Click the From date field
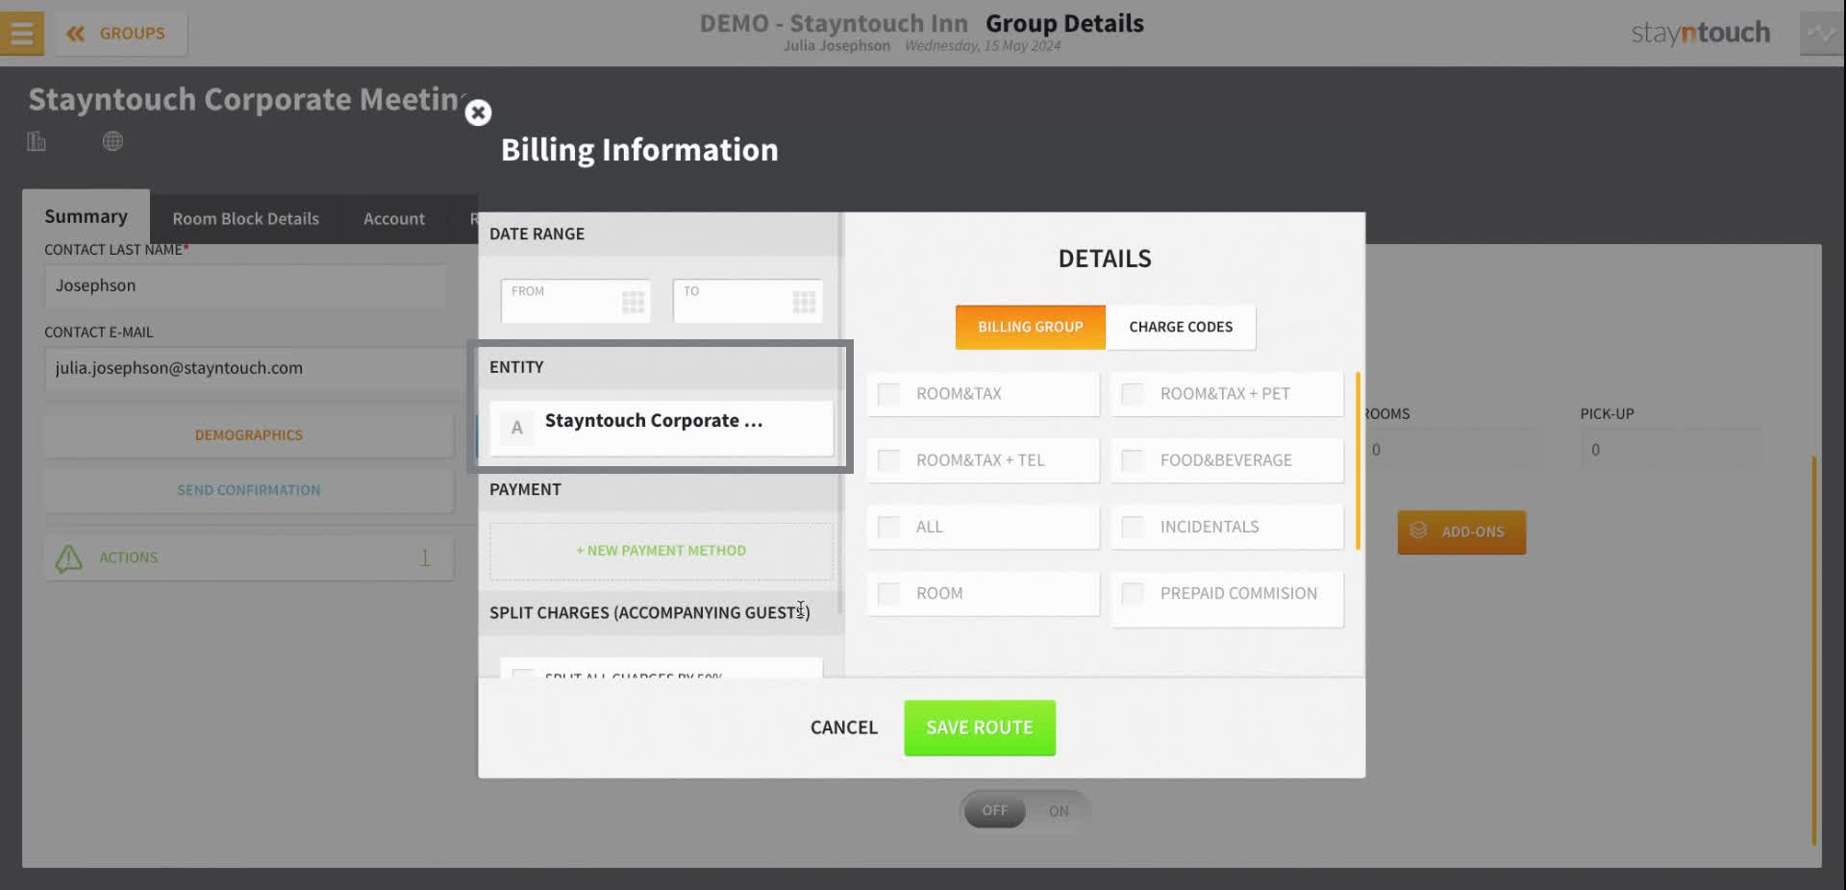The width and height of the screenshot is (1846, 890). (575, 301)
